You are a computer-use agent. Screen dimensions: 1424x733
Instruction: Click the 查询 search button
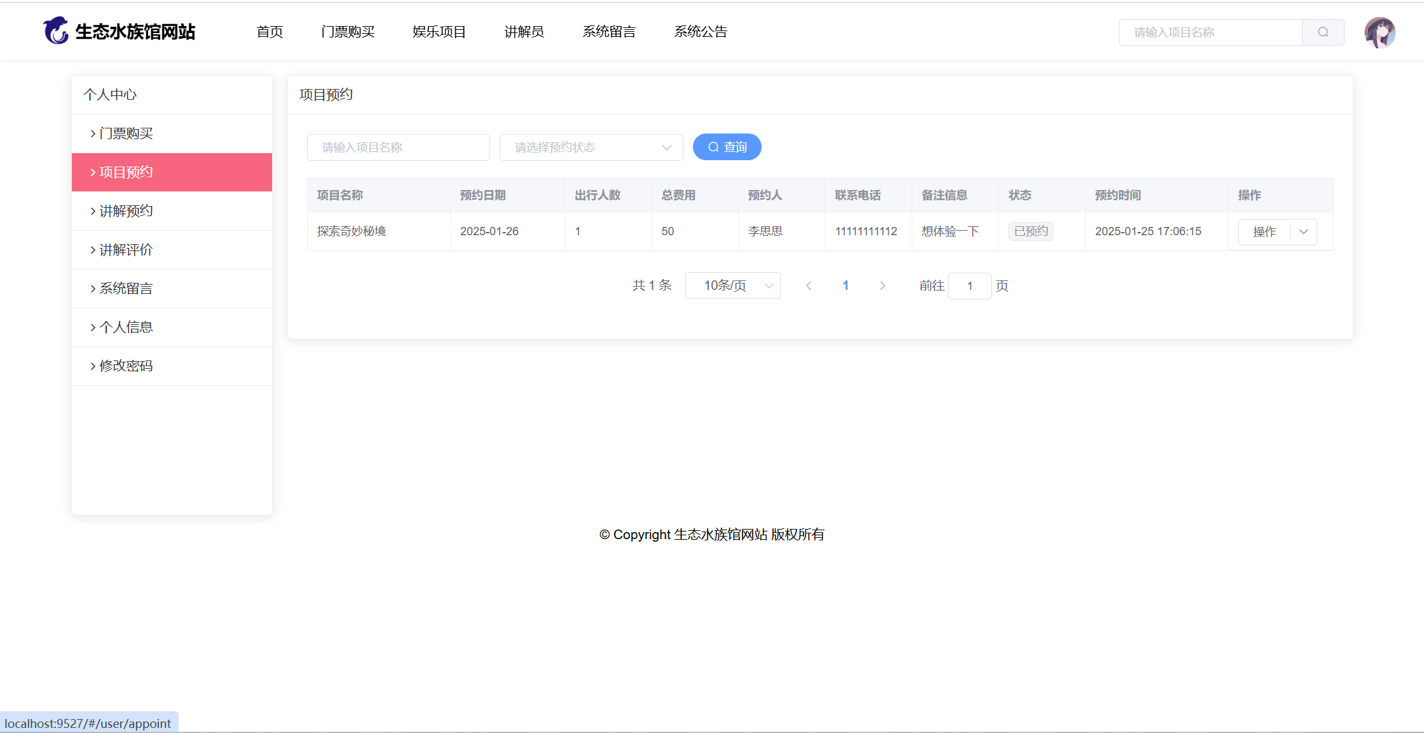(727, 147)
